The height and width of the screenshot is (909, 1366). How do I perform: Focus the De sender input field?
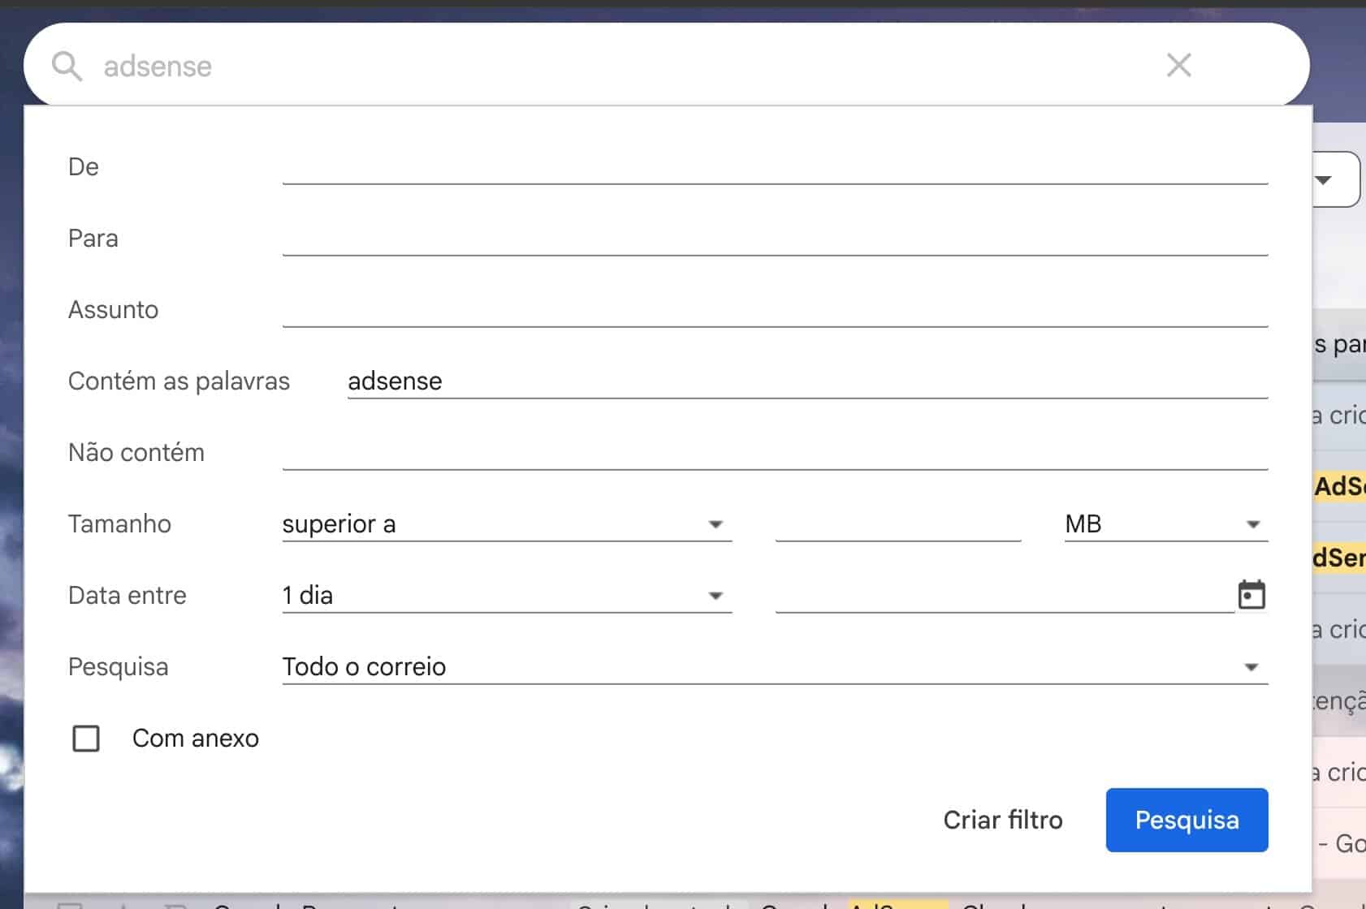pyautogui.click(x=774, y=167)
